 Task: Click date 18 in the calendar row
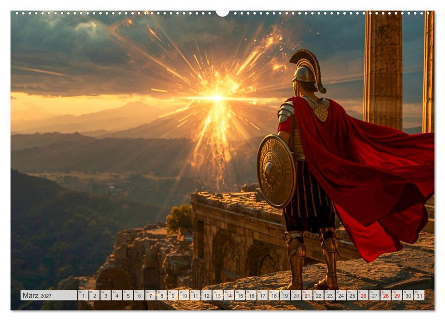point(274,296)
